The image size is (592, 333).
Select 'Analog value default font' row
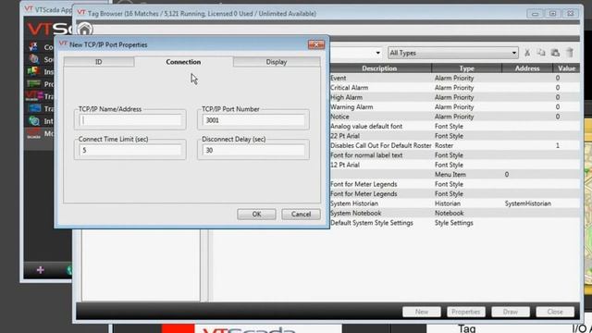[454, 126]
